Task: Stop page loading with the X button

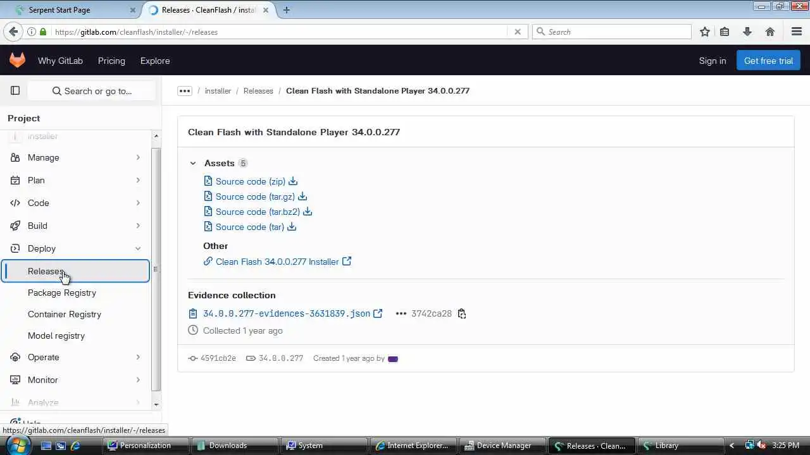Action: tap(518, 32)
